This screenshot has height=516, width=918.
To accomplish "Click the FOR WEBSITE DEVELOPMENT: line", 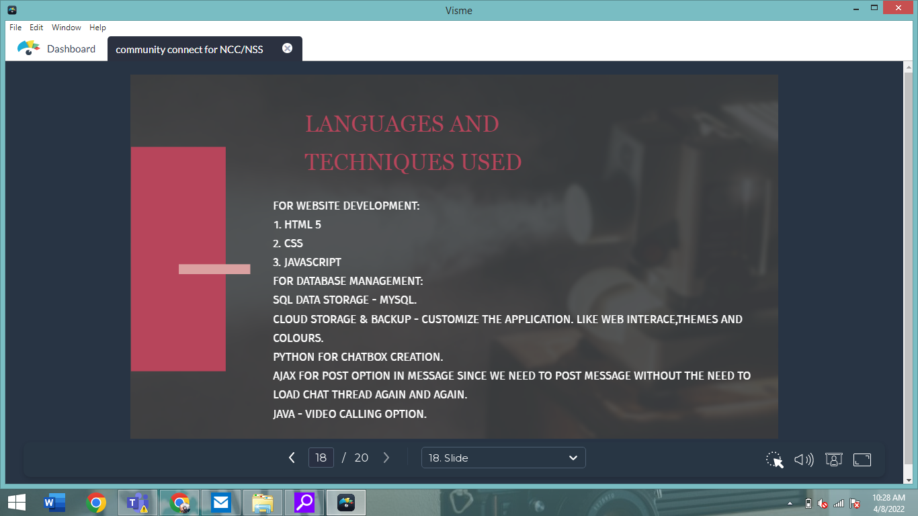I will point(346,206).
